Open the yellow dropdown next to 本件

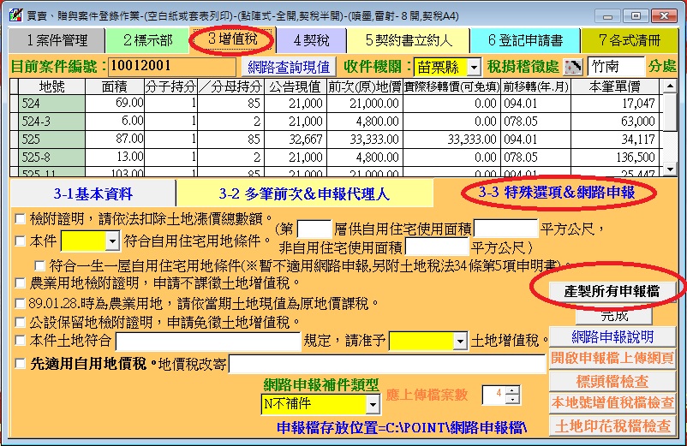click(x=111, y=241)
